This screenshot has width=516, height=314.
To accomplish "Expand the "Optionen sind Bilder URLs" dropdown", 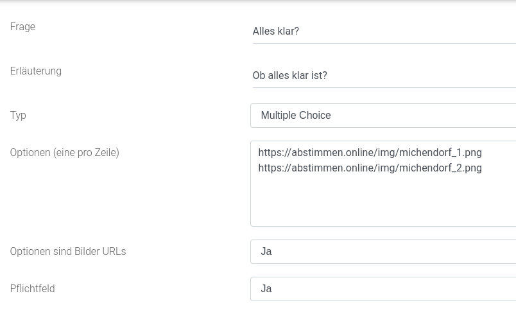I will click(384, 252).
